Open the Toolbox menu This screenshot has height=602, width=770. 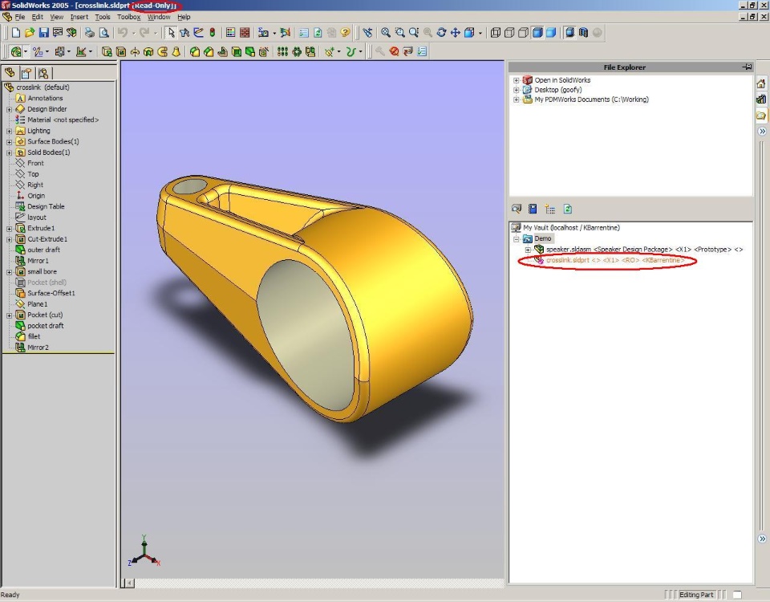click(x=128, y=17)
